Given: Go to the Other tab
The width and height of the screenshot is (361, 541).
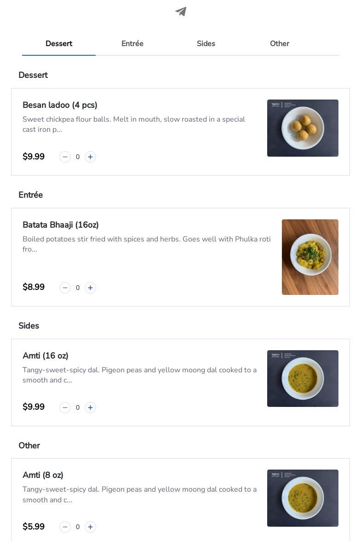Looking at the screenshot, I should pyautogui.click(x=280, y=44).
